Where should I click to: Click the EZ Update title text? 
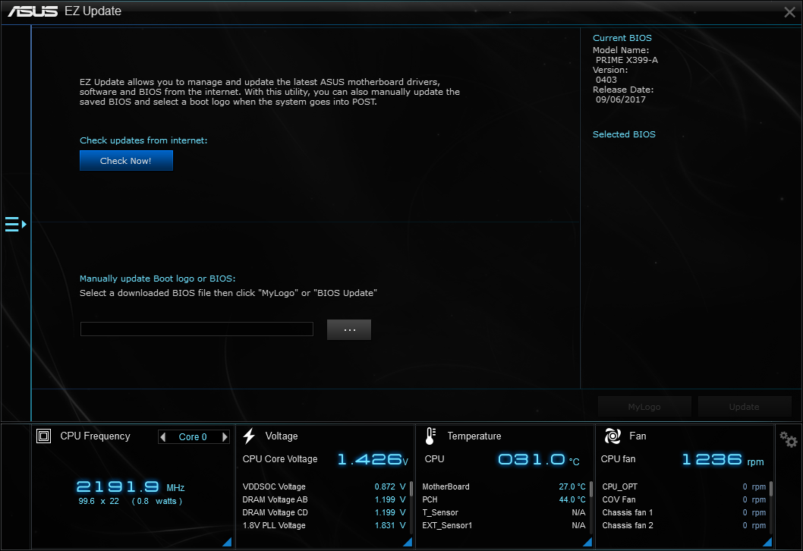click(93, 11)
